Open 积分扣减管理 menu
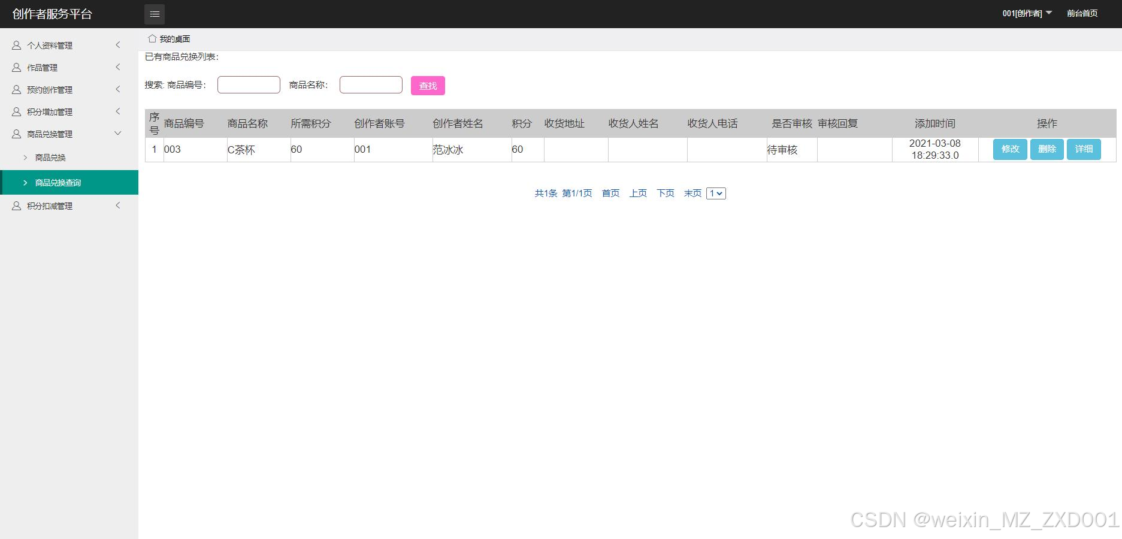The width and height of the screenshot is (1122, 539). click(69, 205)
